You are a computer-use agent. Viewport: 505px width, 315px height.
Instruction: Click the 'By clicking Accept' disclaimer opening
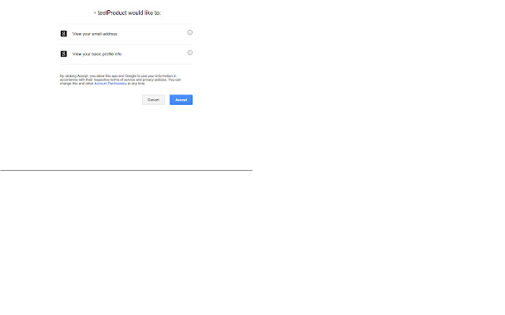click(73, 76)
